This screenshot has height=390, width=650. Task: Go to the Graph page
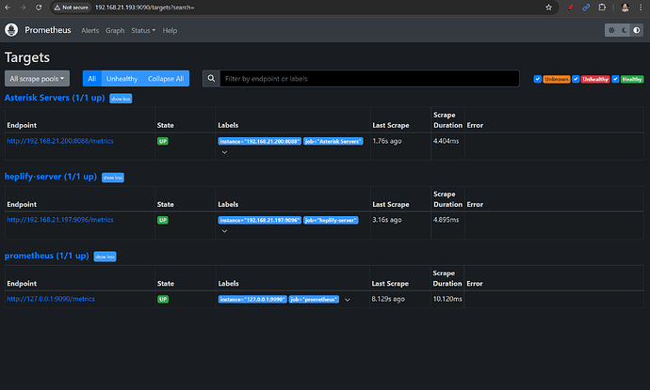click(115, 30)
